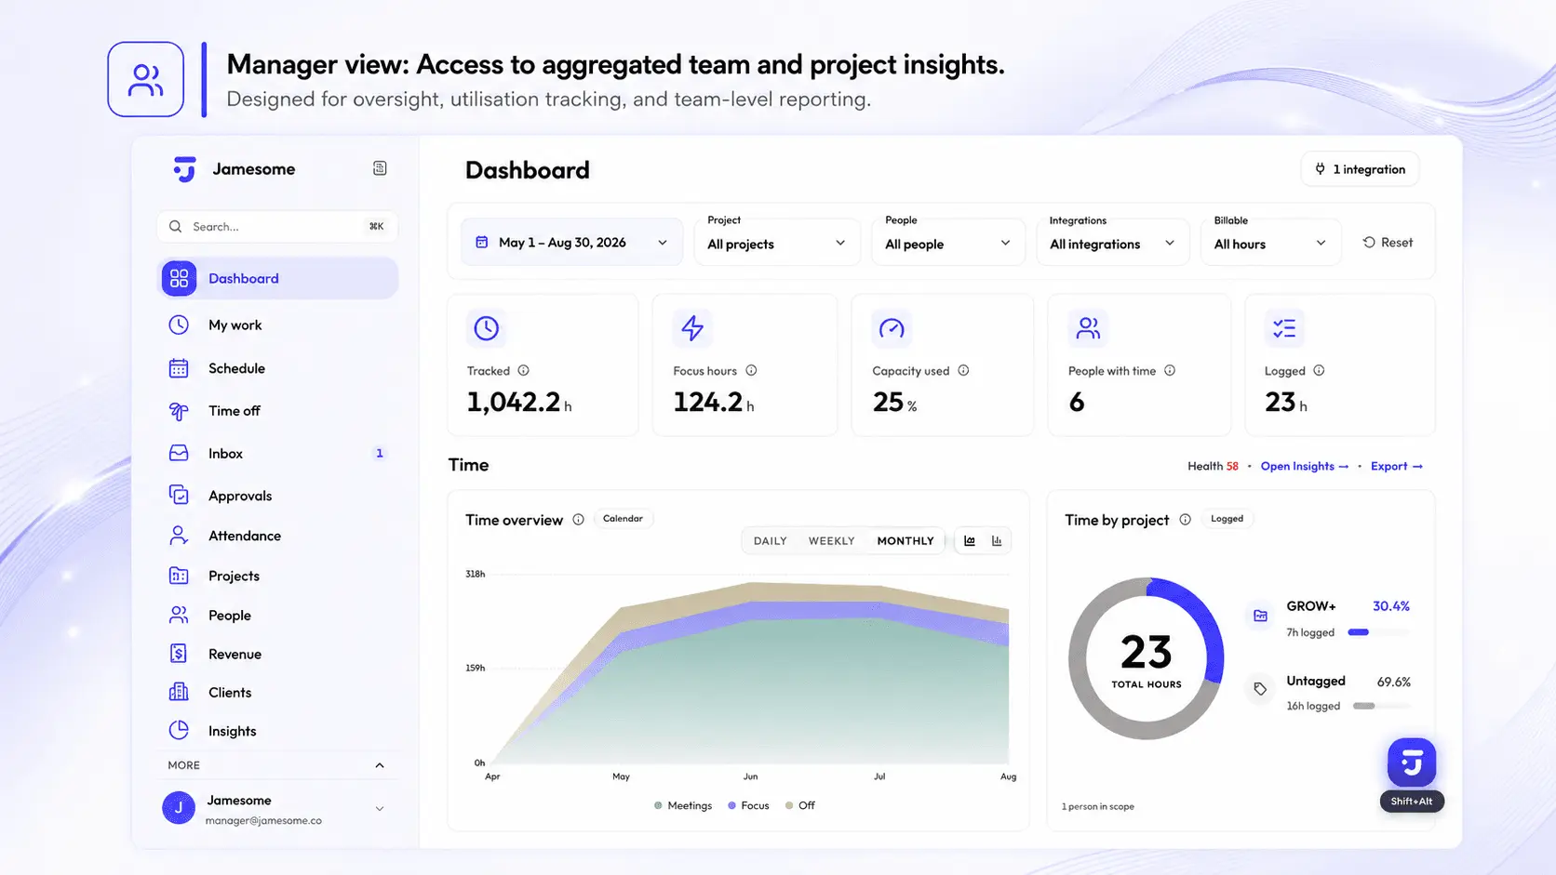Open the Inbox tray icon
Image resolution: width=1556 pixels, height=875 pixels.
[179, 453]
